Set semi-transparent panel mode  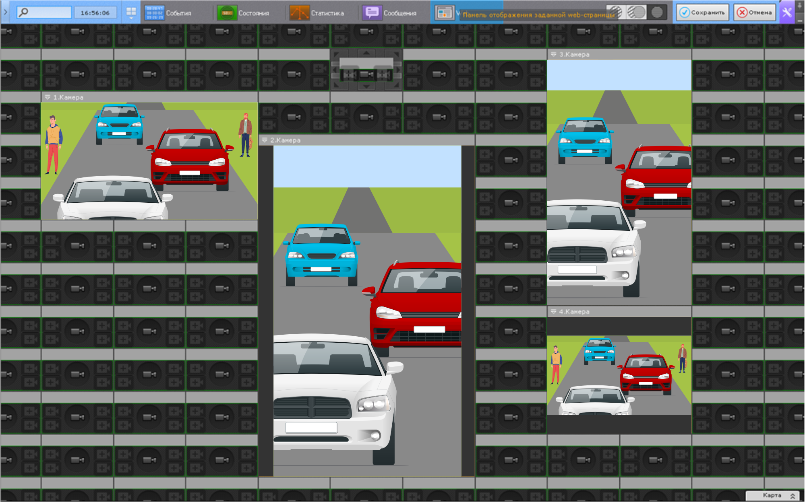637,12
